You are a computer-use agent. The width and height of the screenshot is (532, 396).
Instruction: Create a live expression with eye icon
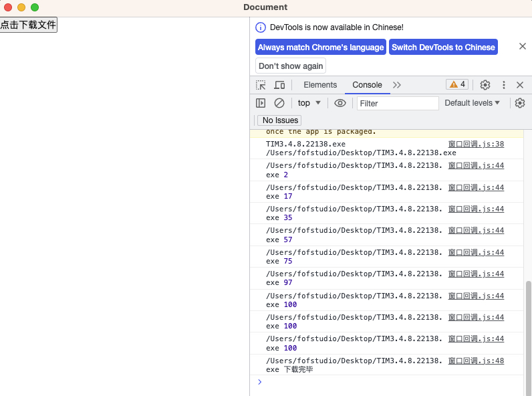[340, 103]
